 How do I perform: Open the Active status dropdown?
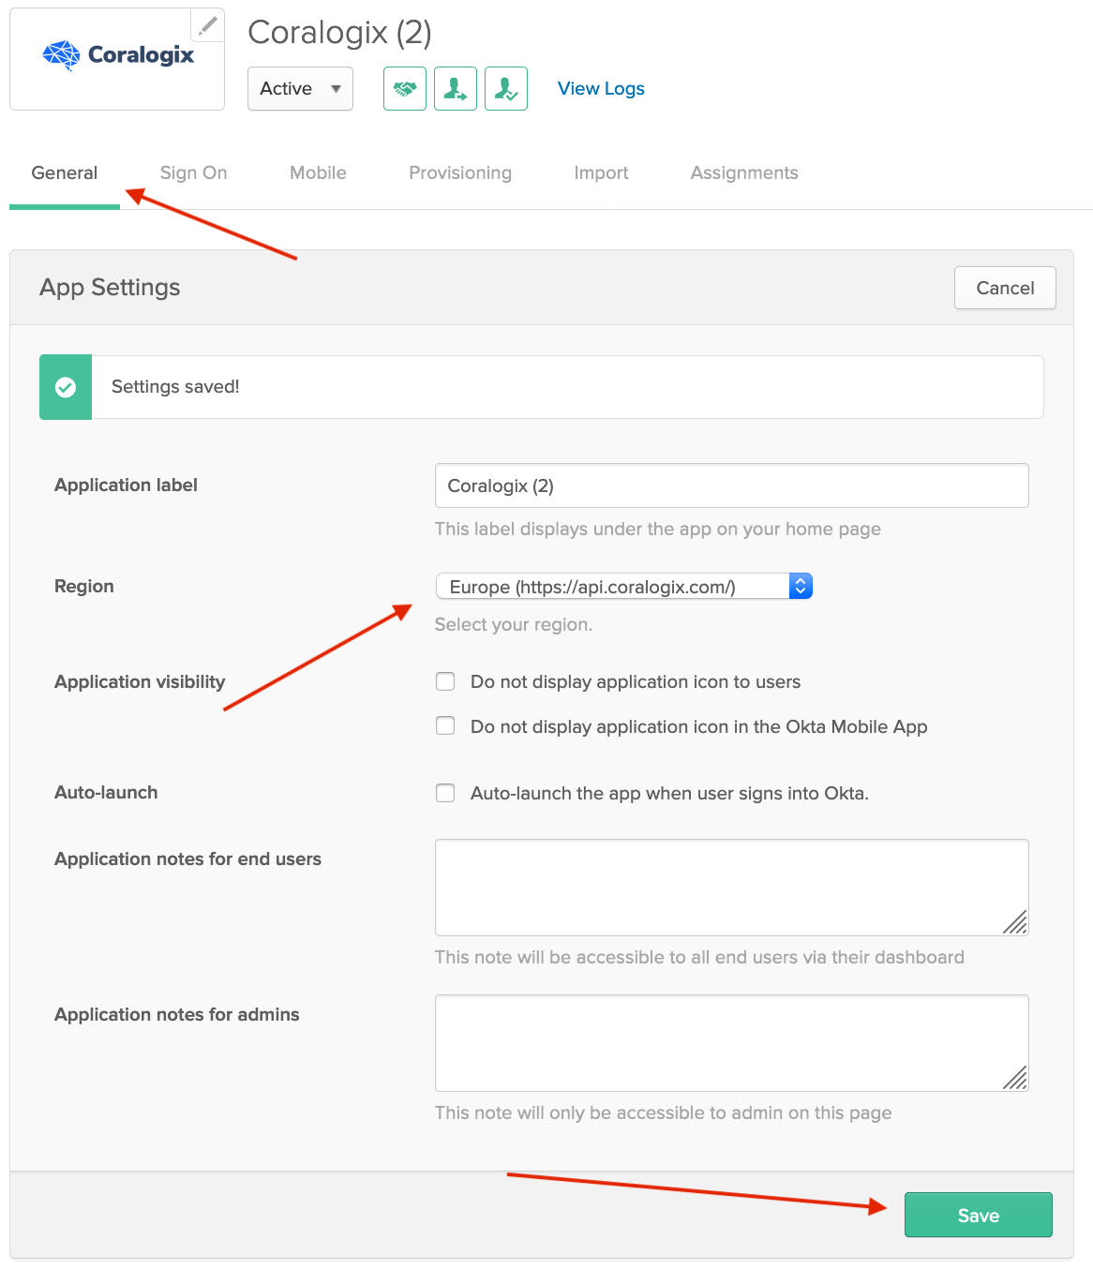click(300, 89)
